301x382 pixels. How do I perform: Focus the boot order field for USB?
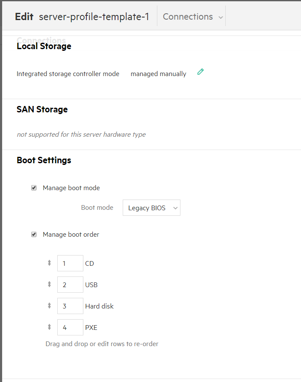(x=70, y=285)
